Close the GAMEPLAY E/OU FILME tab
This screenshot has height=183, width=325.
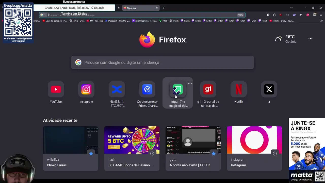pos(119,8)
